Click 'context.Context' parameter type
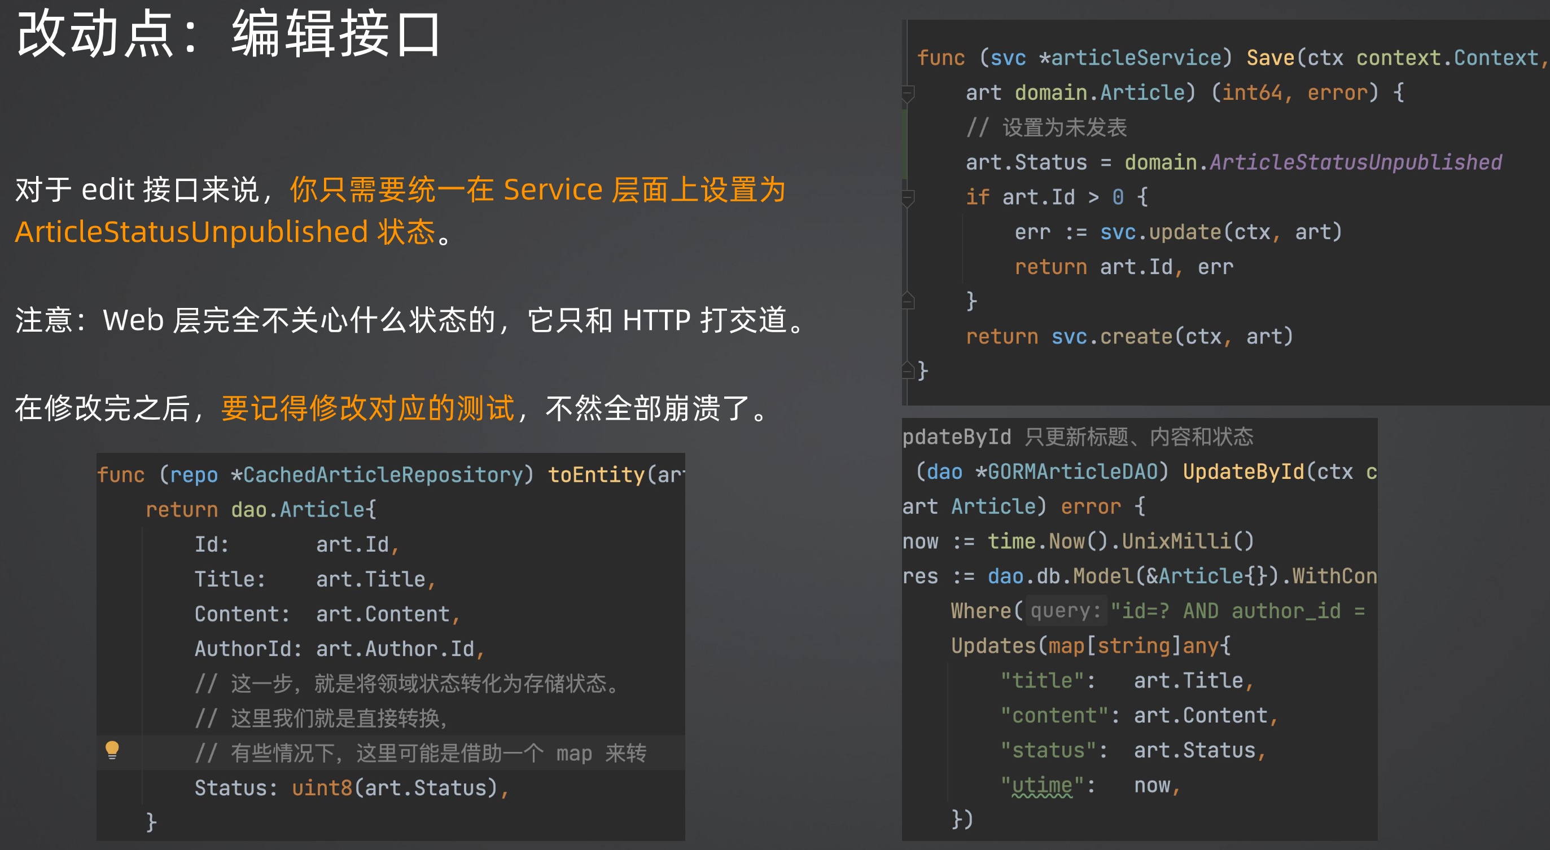 [x=1447, y=58]
